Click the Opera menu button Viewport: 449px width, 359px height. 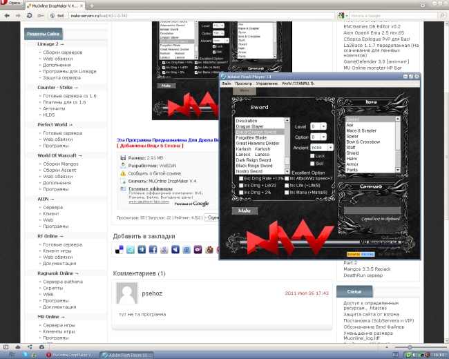pyautogui.click(x=10, y=3)
